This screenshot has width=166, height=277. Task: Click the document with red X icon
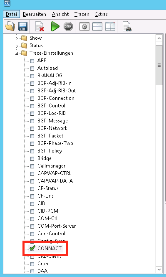40,26
